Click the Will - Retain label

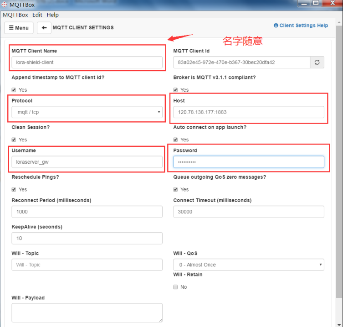click(x=188, y=275)
